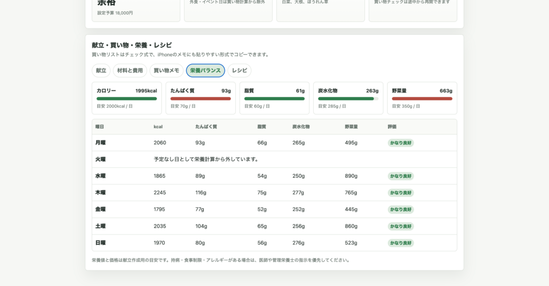Click the たんぱく質 card's red progress bar
Viewport: 549px width, 286px height.
point(201,99)
